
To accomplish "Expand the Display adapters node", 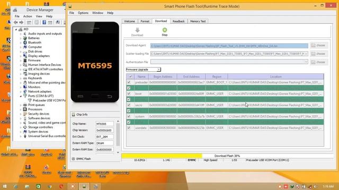I will (21, 56).
